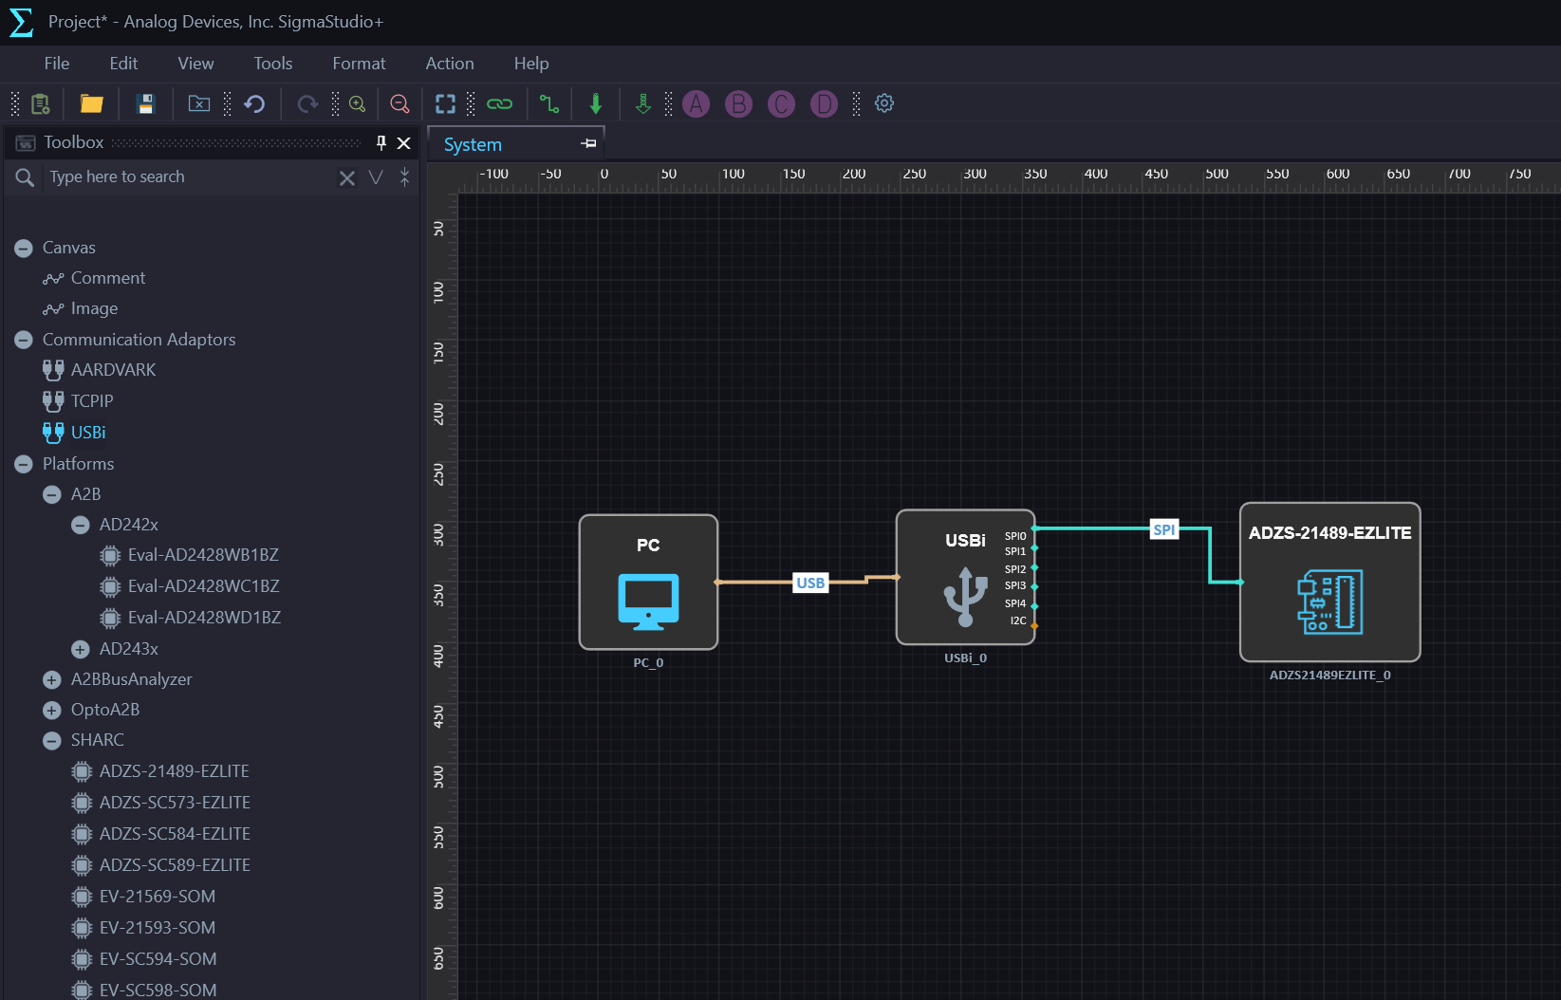
Task: Select EV-21569-SOM in the toolbox
Action: (143, 897)
